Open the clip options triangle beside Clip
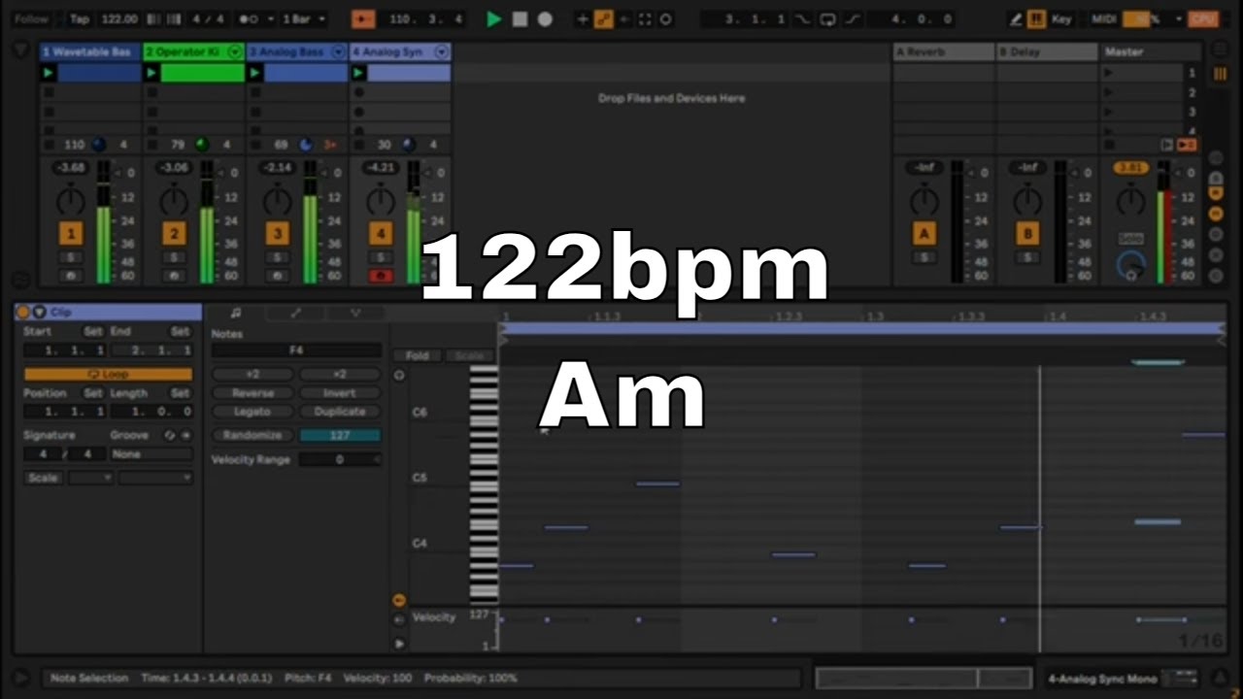Image resolution: width=1243 pixels, height=699 pixels. tap(39, 313)
